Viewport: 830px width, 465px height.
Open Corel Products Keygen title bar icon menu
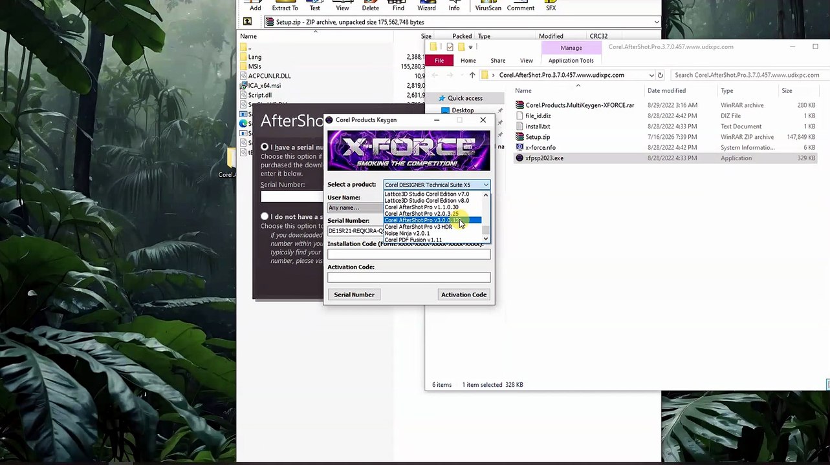(329, 120)
